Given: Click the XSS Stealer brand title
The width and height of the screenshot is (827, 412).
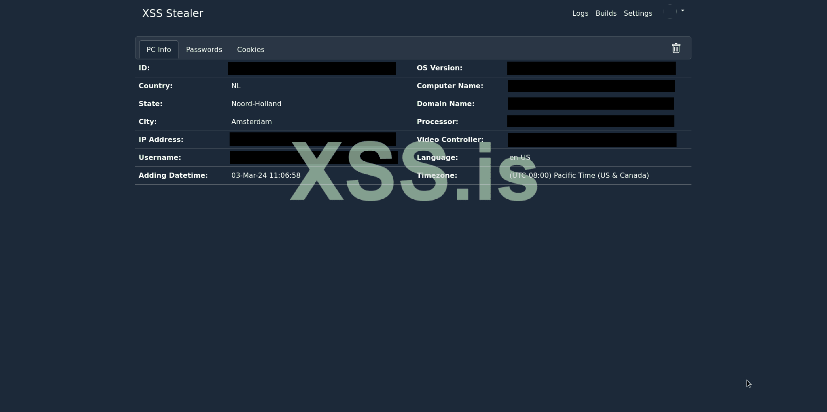Looking at the screenshot, I should [173, 14].
